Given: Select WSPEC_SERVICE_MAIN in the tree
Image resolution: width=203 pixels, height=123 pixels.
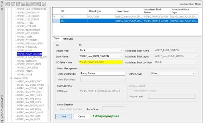Looking at the screenshot, I should point(29,64).
